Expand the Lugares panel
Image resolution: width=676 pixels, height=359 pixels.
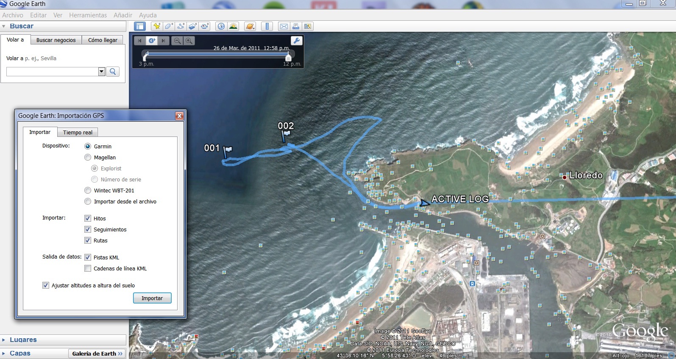point(4,340)
